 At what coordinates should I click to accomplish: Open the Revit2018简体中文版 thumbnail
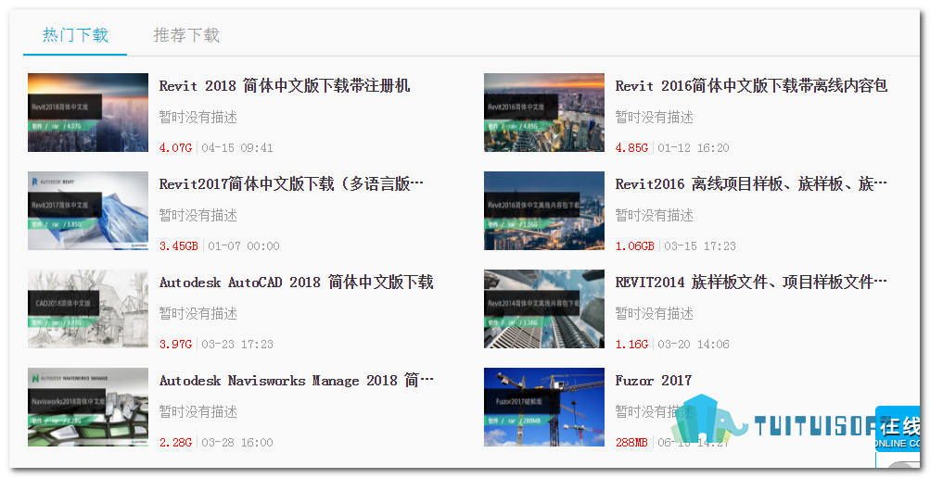[x=88, y=112]
